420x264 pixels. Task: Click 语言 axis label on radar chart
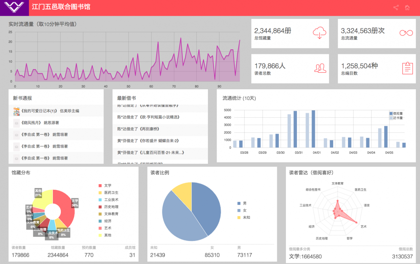367,205
